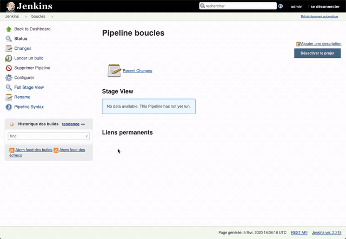Click the Désactiver le projet button
This screenshot has height=239, width=346.
tap(317, 53)
